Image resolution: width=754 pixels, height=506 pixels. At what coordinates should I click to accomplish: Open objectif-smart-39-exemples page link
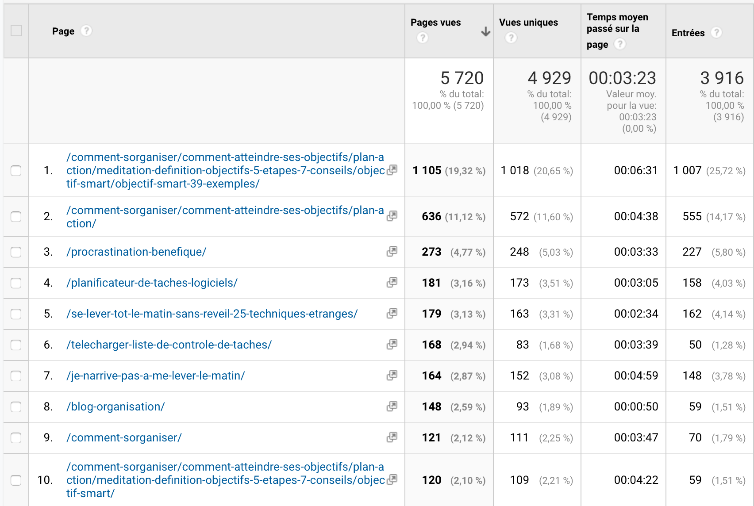pyautogui.click(x=225, y=170)
